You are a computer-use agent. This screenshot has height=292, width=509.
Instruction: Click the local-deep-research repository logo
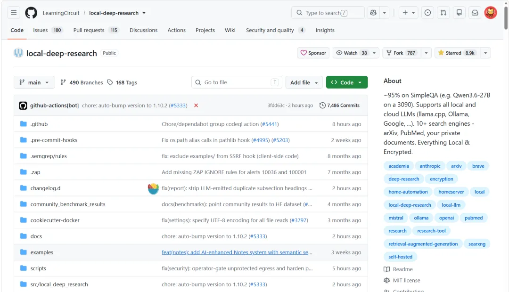[x=18, y=53]
